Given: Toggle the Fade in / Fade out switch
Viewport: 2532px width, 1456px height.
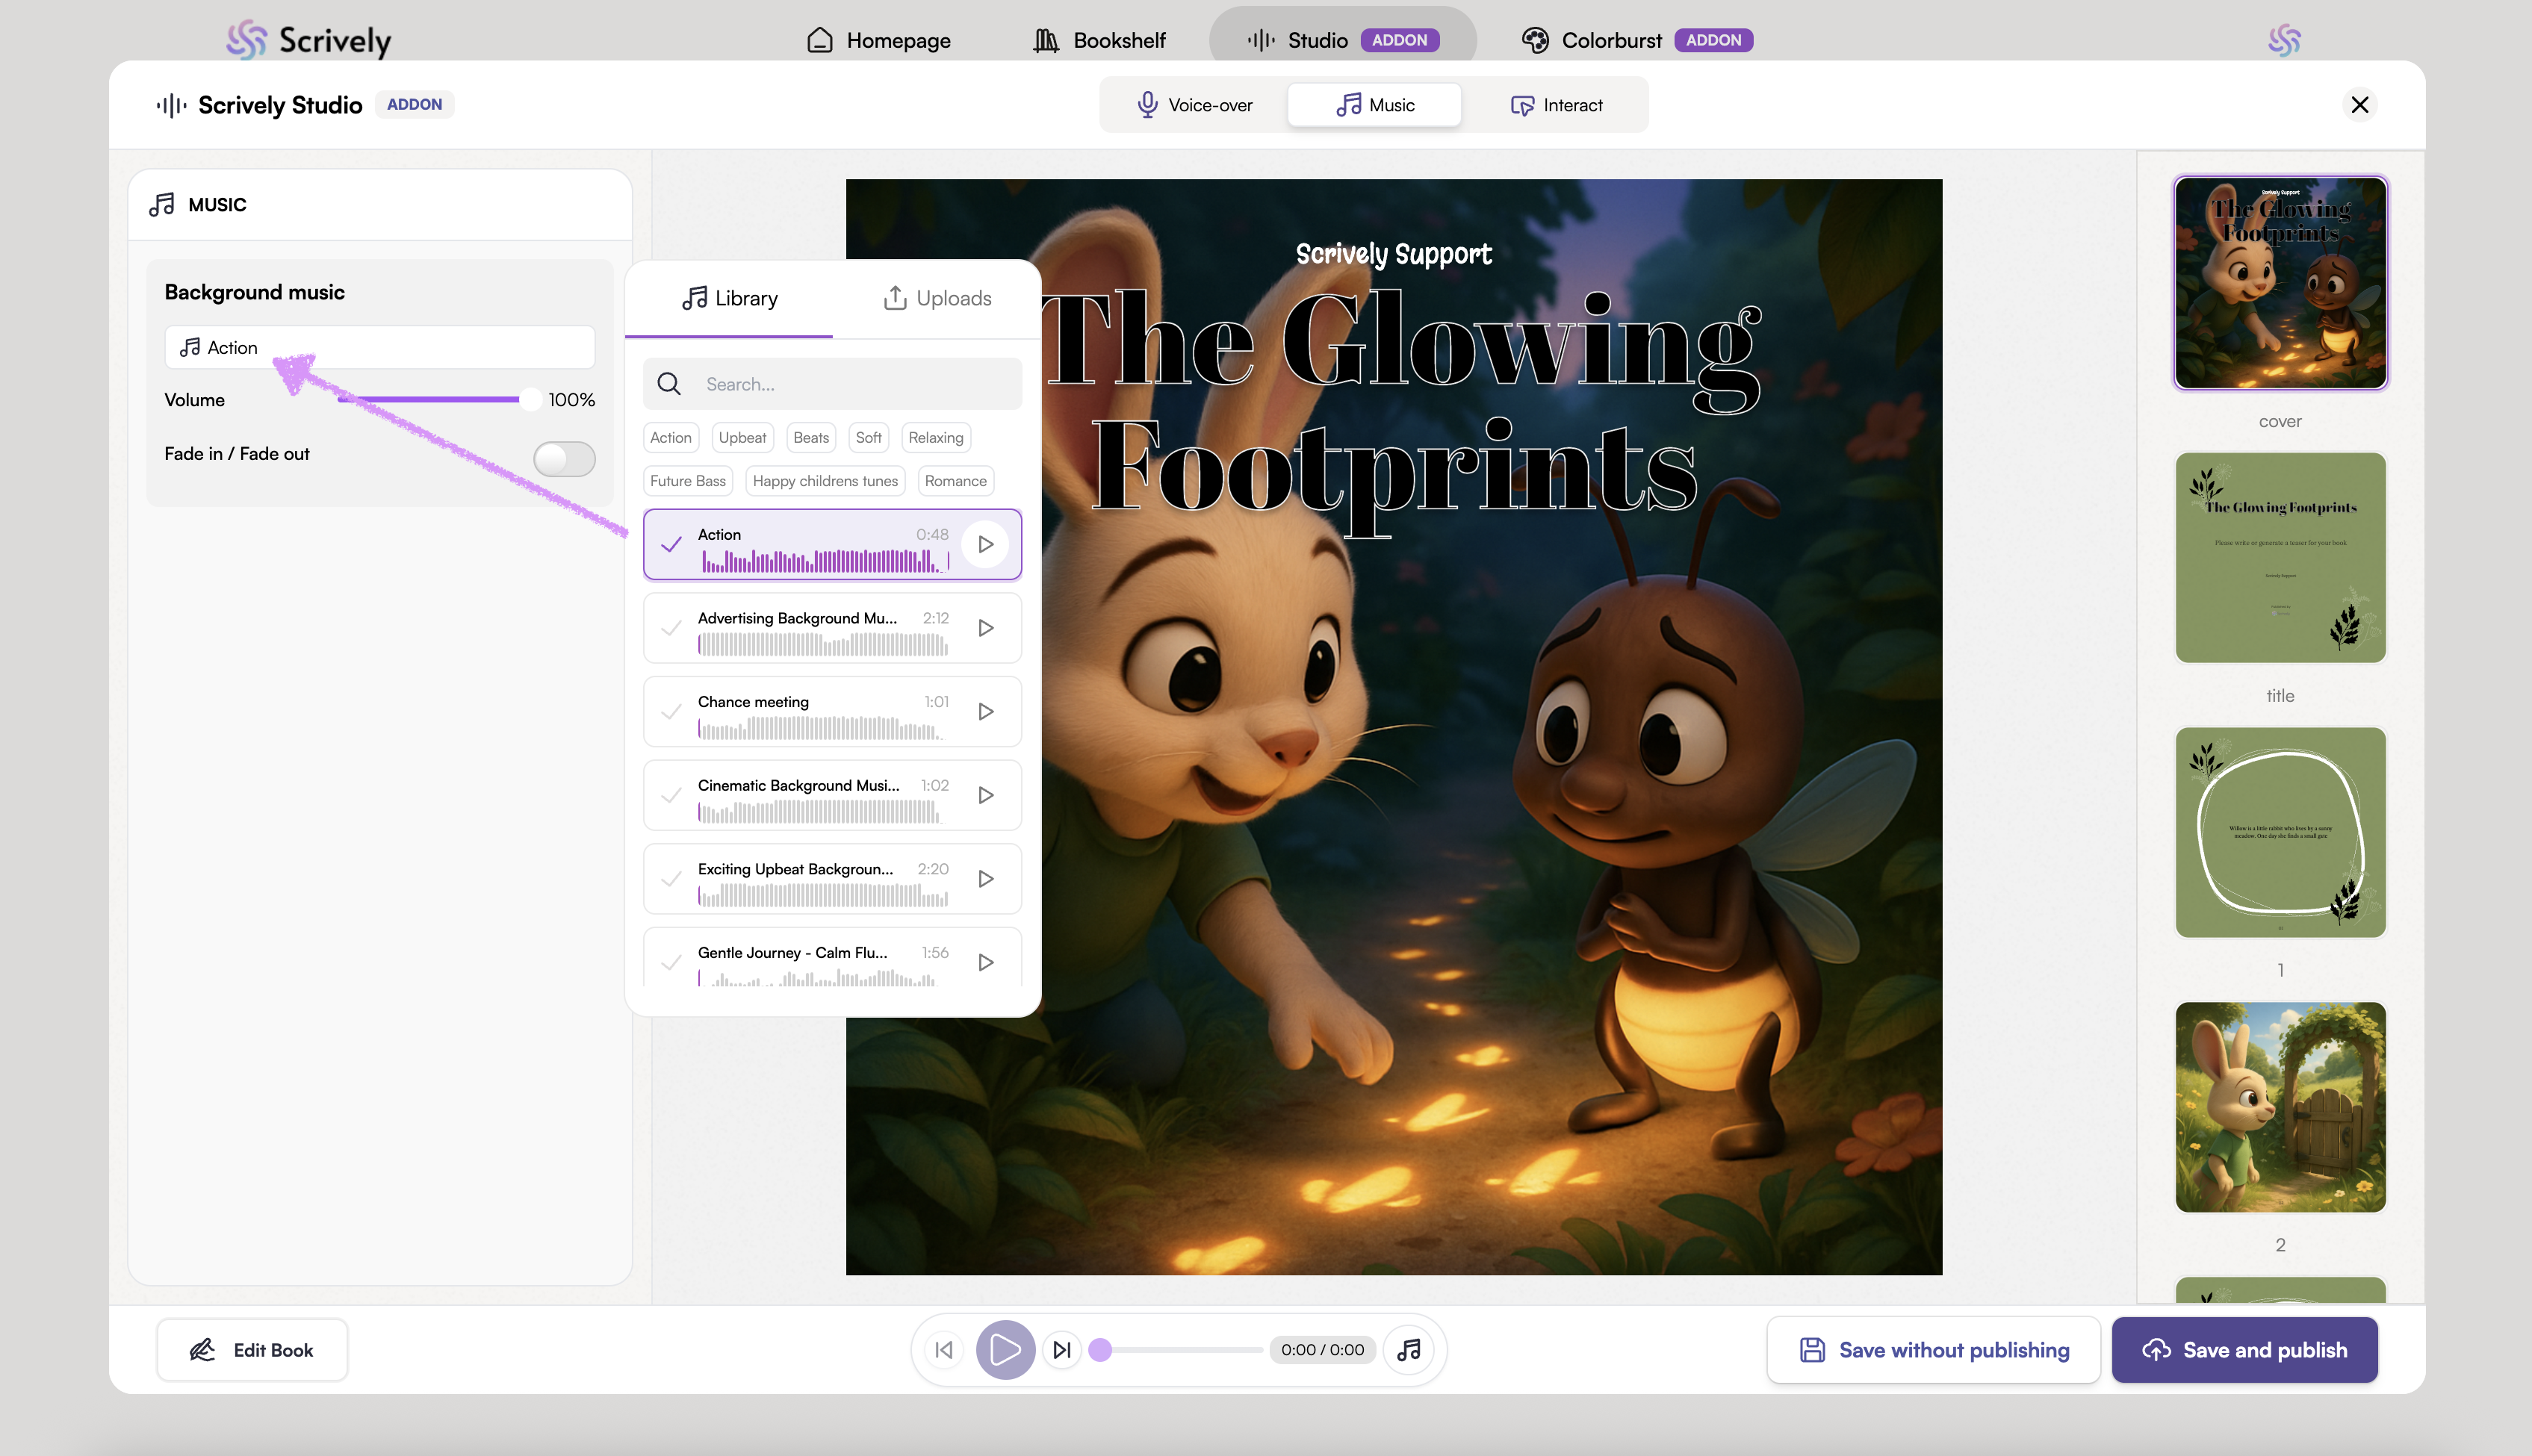Looking at the screenshot, I should click(x=564, y=458).
